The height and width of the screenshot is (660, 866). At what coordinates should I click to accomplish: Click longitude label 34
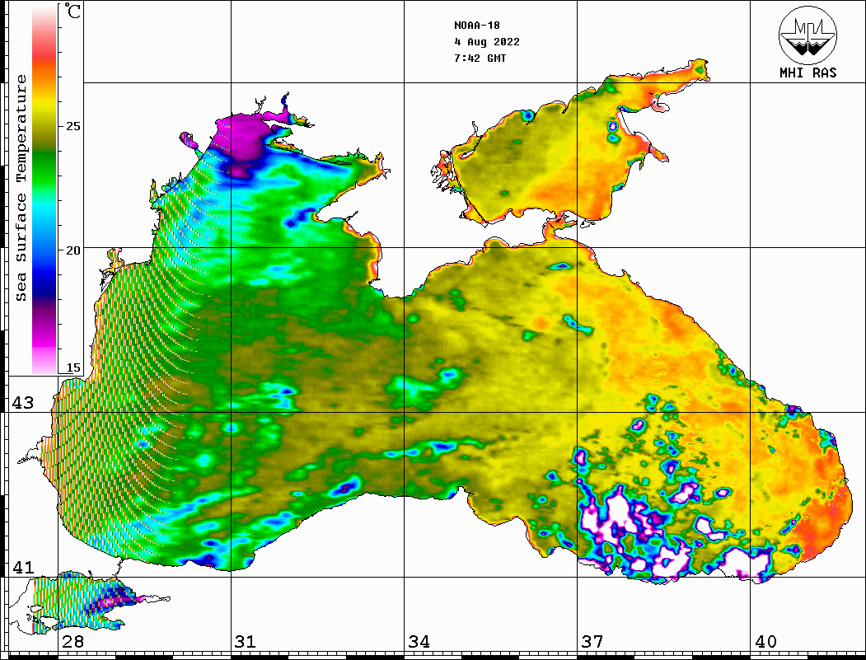coord(419,642)
